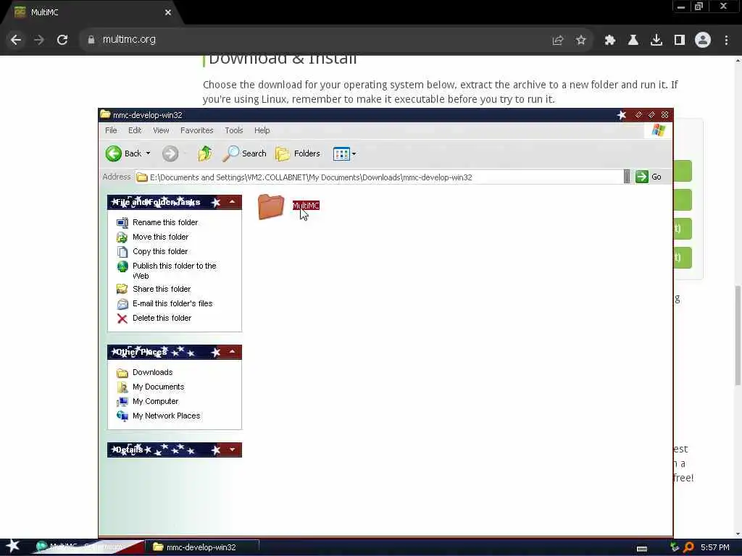
Task: Expand the Details panel
Action: (x=232, y=450)
